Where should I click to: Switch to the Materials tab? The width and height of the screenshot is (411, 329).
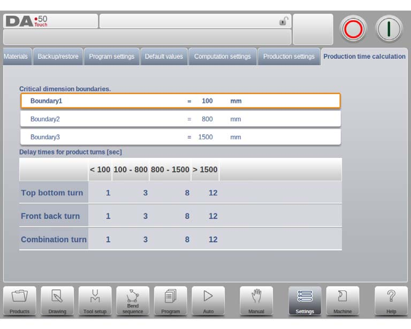click(x=16, y=57)
